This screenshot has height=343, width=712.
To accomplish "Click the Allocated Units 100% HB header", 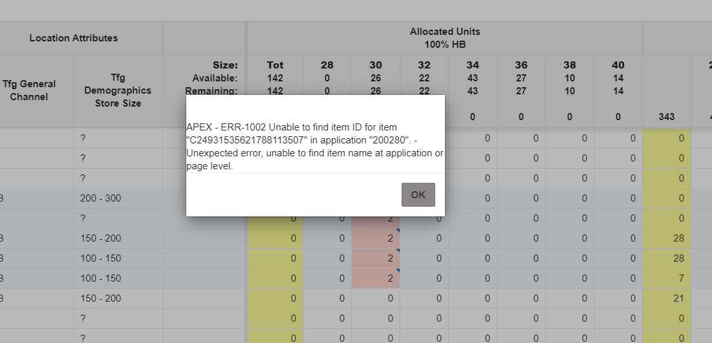I will pos(445,38).
